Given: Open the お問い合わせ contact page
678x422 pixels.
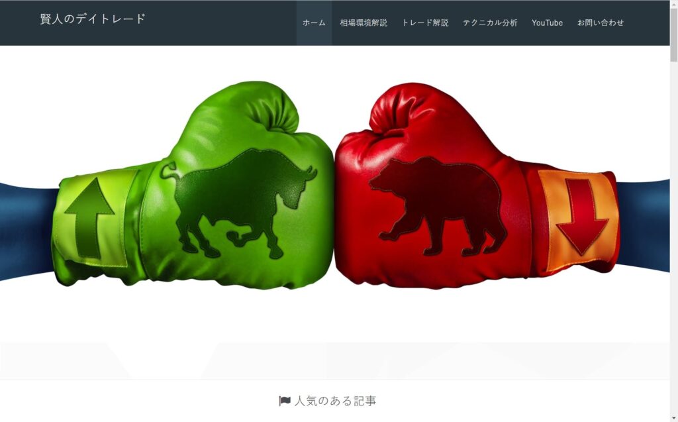Looking at the screenshot, I should click(x=600, y=23).
